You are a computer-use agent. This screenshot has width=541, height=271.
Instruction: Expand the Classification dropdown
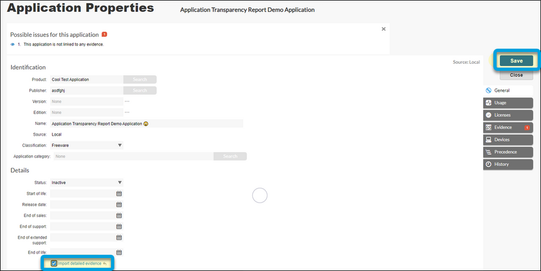pyautogui.click(x=120, y=145)
